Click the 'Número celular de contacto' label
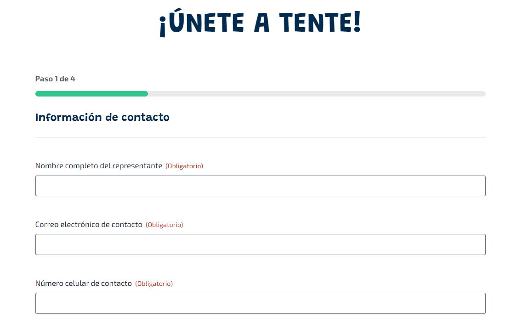Viewport: 528px width, 324px height. 84,283
